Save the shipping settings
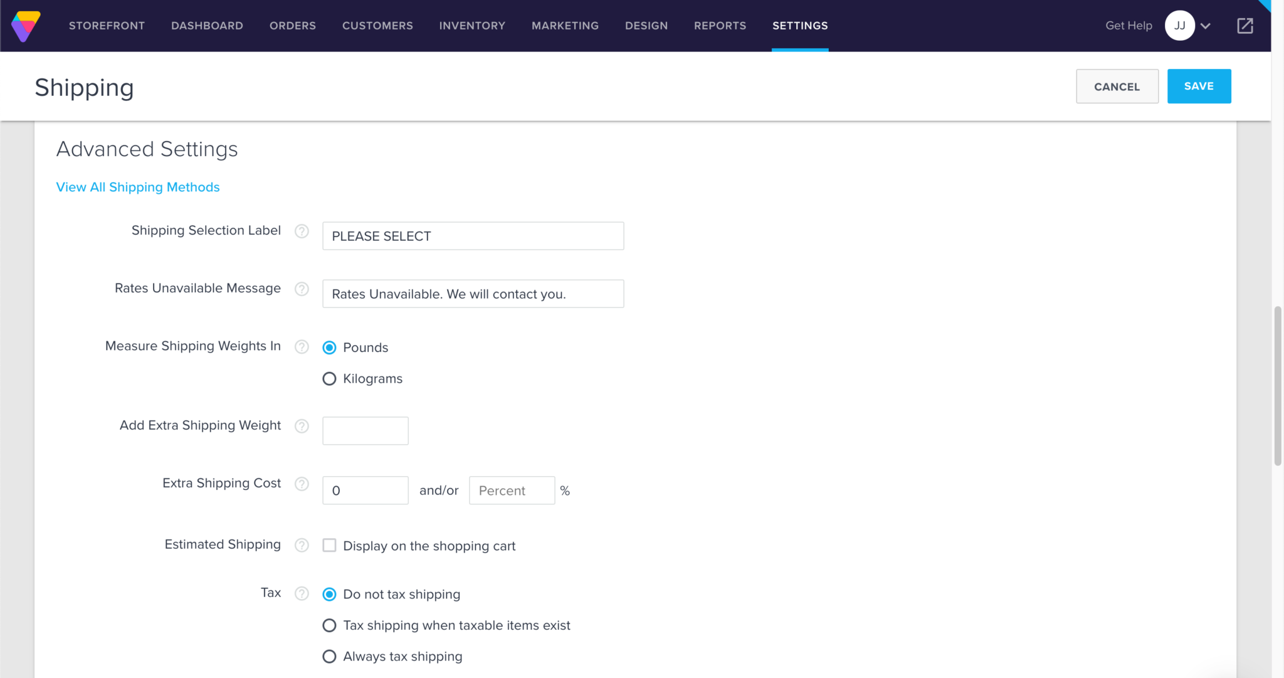1284x678 pixels. tap(1198, 86)
